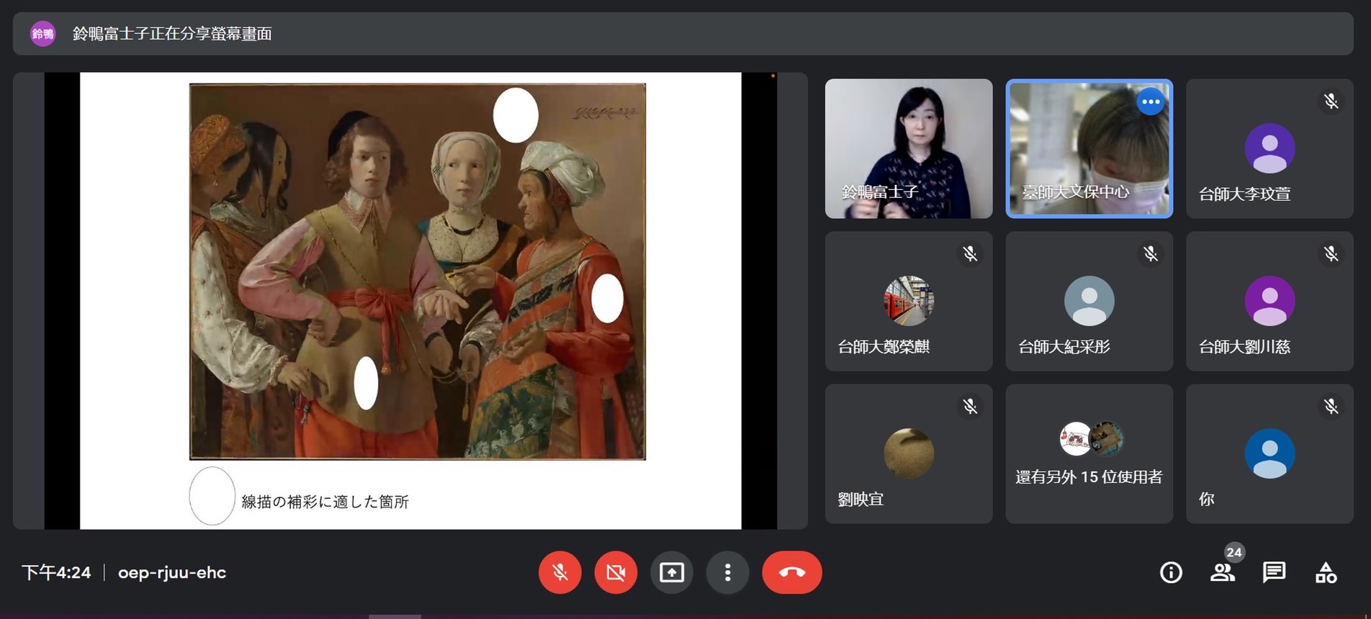Hang up with the red leave call button

(791, 572)
